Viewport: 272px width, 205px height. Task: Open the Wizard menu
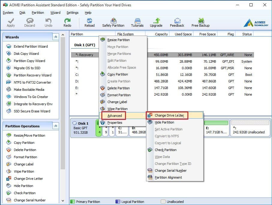55,13
